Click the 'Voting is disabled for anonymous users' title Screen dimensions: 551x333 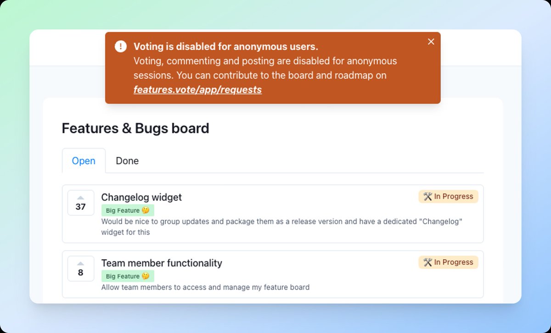point(226,46)
